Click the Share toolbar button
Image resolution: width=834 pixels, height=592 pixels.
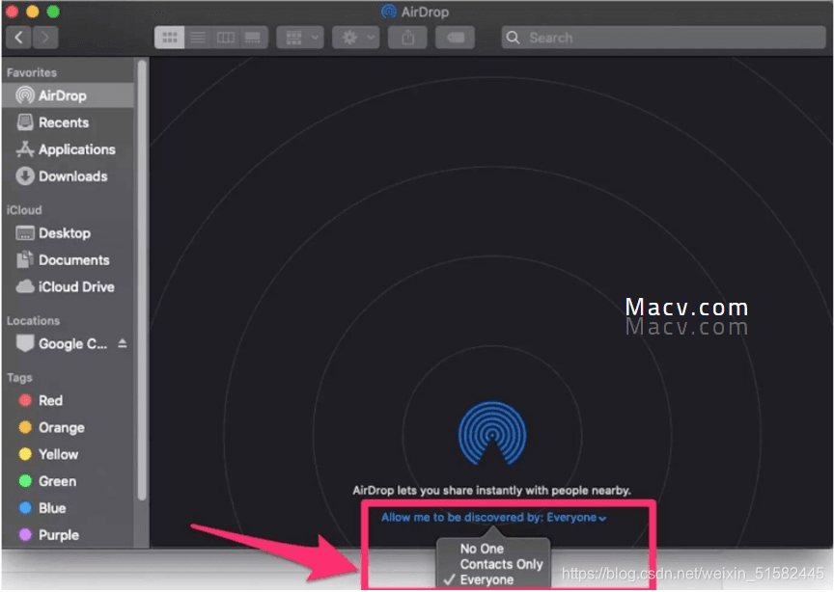click(x=407, y=38)
